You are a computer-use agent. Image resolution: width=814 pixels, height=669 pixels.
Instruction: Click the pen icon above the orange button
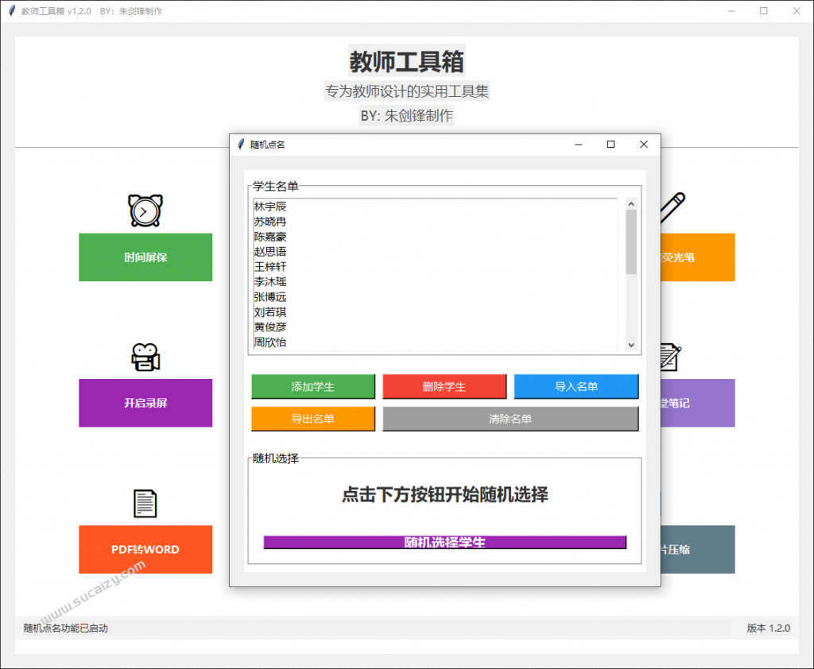pyautogui.click(x=672, y=207)
